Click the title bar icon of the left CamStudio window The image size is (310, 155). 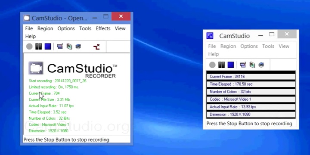click(x=27, y=18)
